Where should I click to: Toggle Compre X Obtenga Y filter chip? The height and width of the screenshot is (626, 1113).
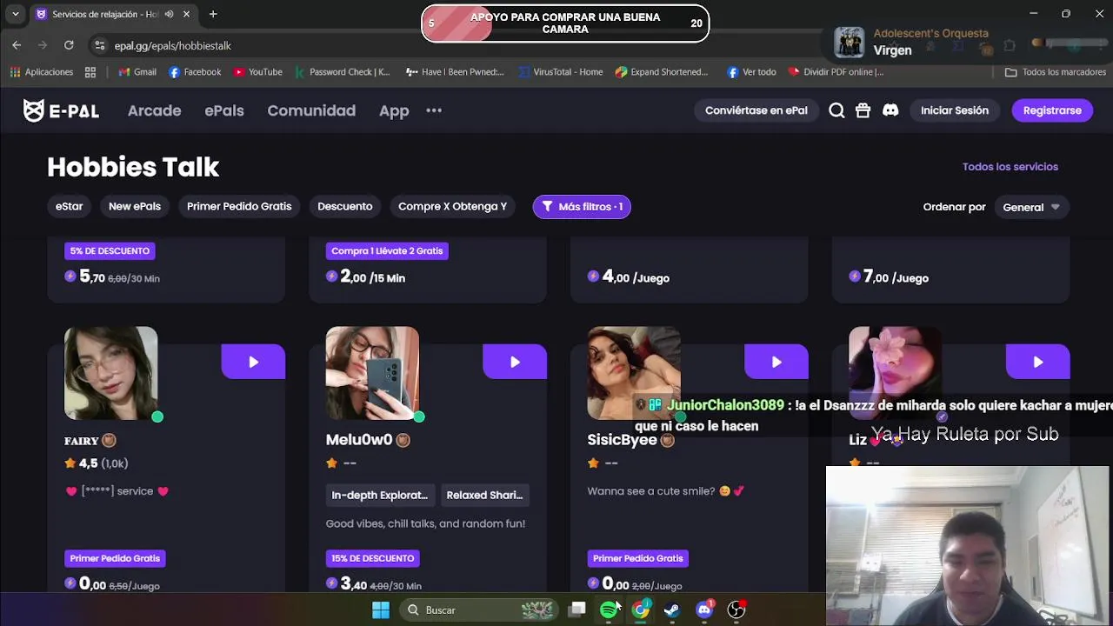(x=452, y=206)
